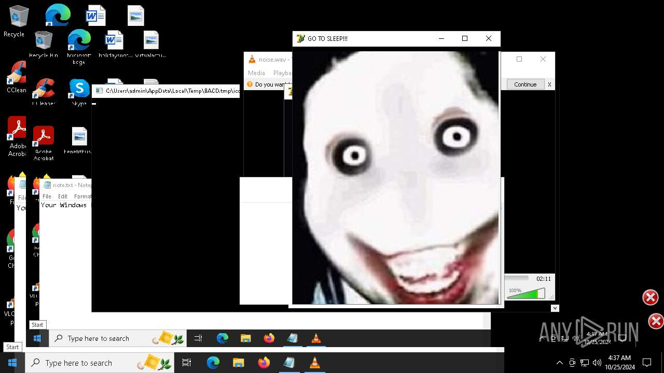Switch to the VLC cone on main taskbar
The image size is (664, 373).
coord(314,363)
